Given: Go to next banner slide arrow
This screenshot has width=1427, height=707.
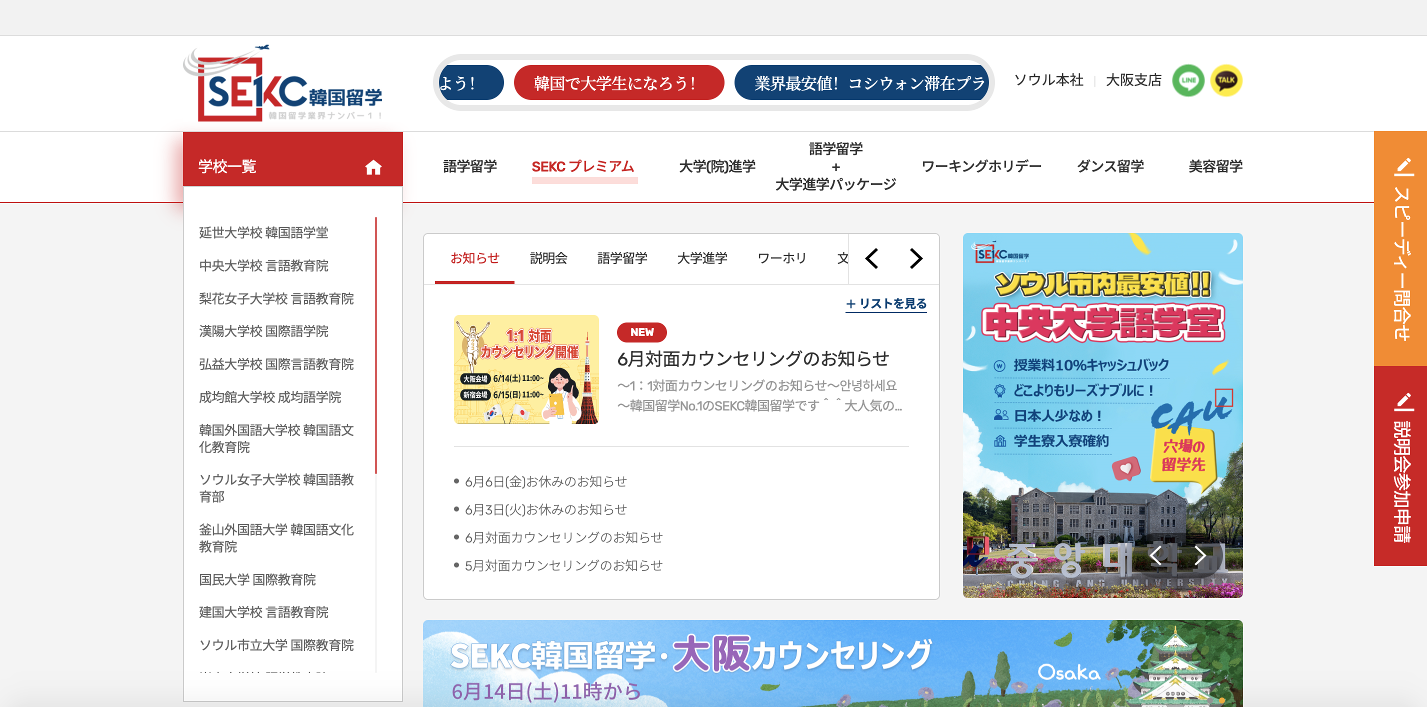Looking at the screenshot, I should (1199, 554).
